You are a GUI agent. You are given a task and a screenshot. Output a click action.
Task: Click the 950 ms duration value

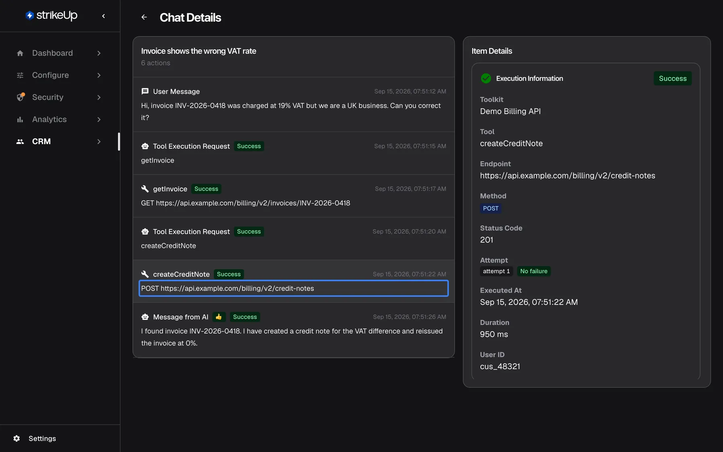(494, 334)
